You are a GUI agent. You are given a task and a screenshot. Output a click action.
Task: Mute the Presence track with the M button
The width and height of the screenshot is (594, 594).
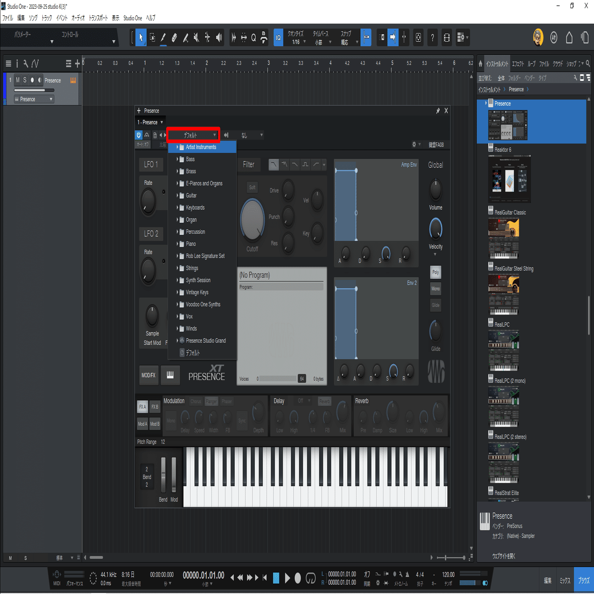pos(18,80)
